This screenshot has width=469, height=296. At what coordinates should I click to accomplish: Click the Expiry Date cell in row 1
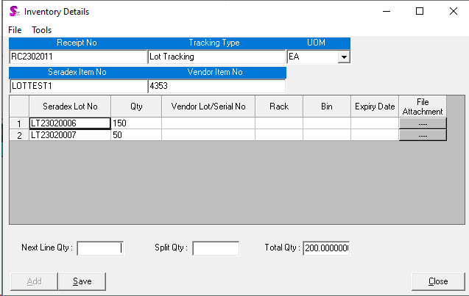(x=375, y=123)
